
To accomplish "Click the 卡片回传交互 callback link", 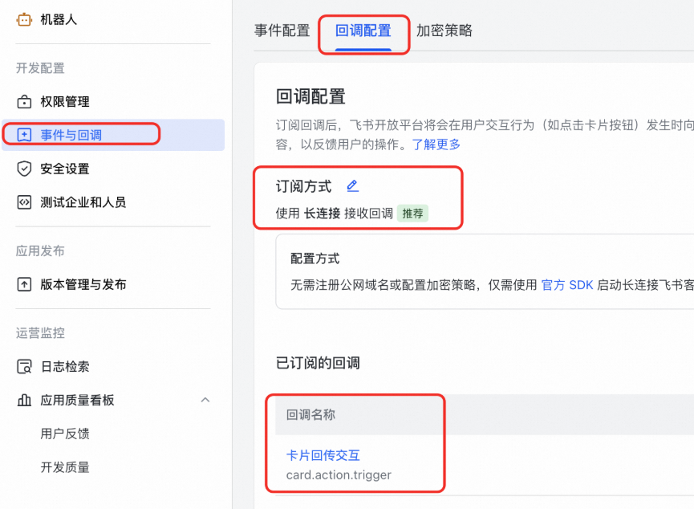I will click(323, 455).
